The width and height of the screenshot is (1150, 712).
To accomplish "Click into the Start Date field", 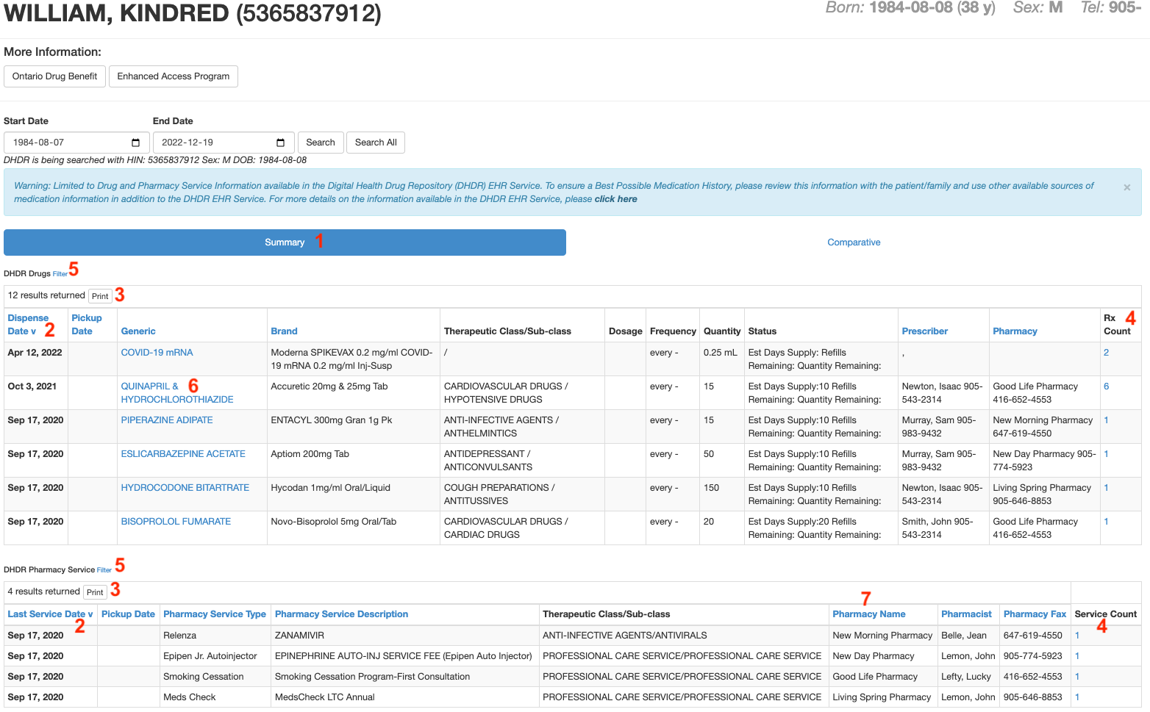I will [66, 143].
